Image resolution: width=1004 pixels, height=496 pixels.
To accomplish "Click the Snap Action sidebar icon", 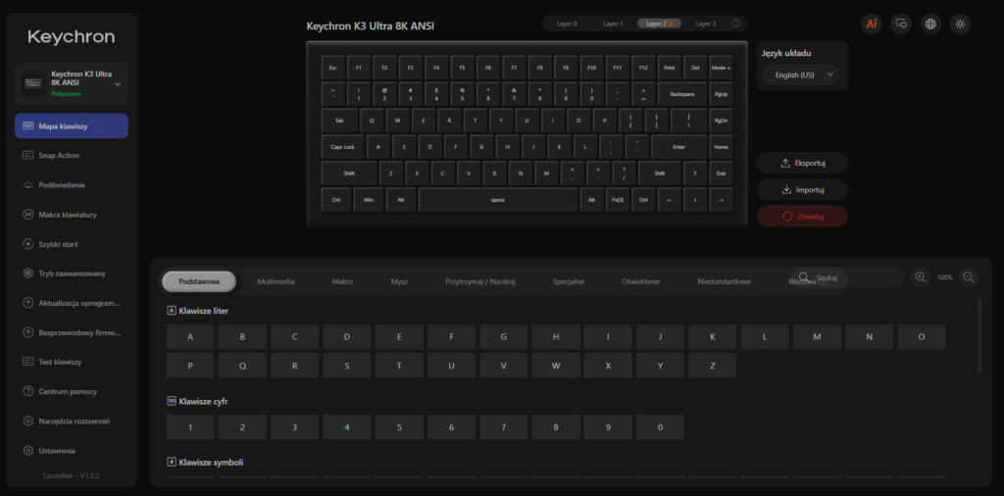I will pyautogui.click(x=28, y=156).
